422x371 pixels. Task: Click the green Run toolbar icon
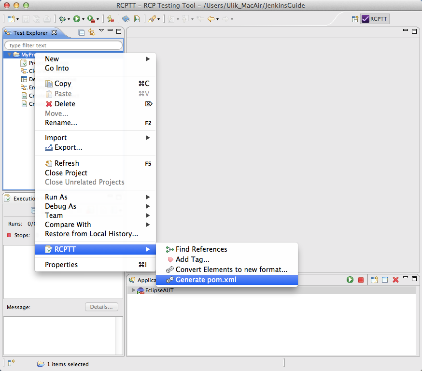tap(77, 19)
